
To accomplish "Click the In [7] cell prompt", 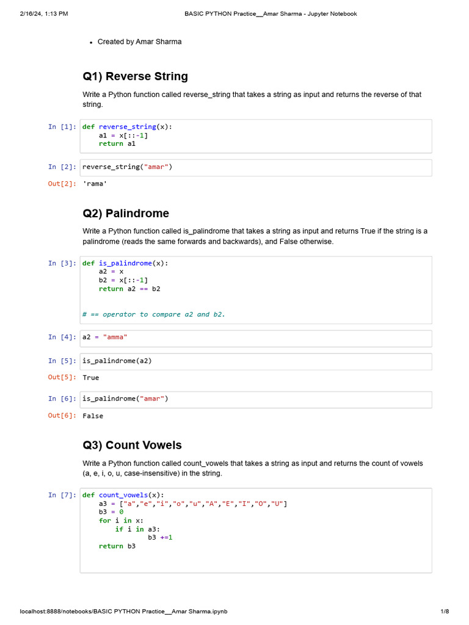I will pyautogui.click(x=62, y=495).
